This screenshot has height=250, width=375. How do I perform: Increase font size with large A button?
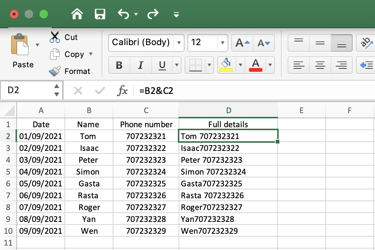(x=242, y=43)
